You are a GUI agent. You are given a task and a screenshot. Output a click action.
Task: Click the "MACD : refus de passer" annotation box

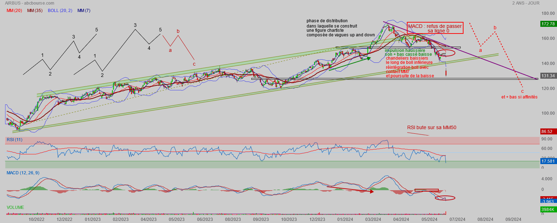click(x=435, y=28)
